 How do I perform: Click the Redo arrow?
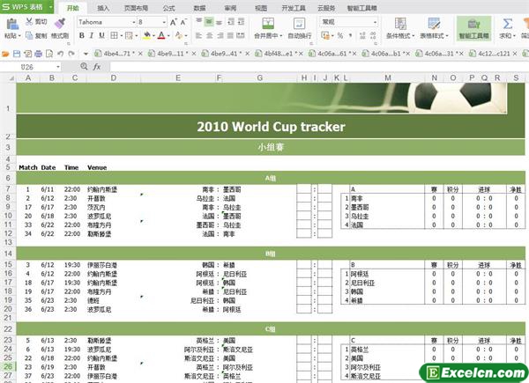(x=71, y=54)
